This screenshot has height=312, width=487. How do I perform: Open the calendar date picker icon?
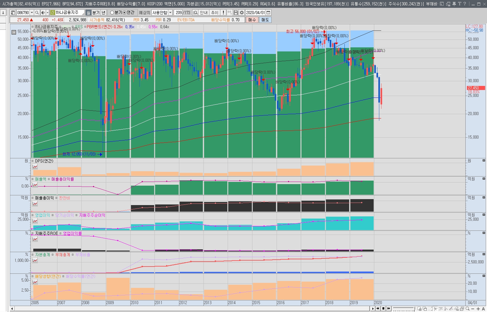click(268, 13)
